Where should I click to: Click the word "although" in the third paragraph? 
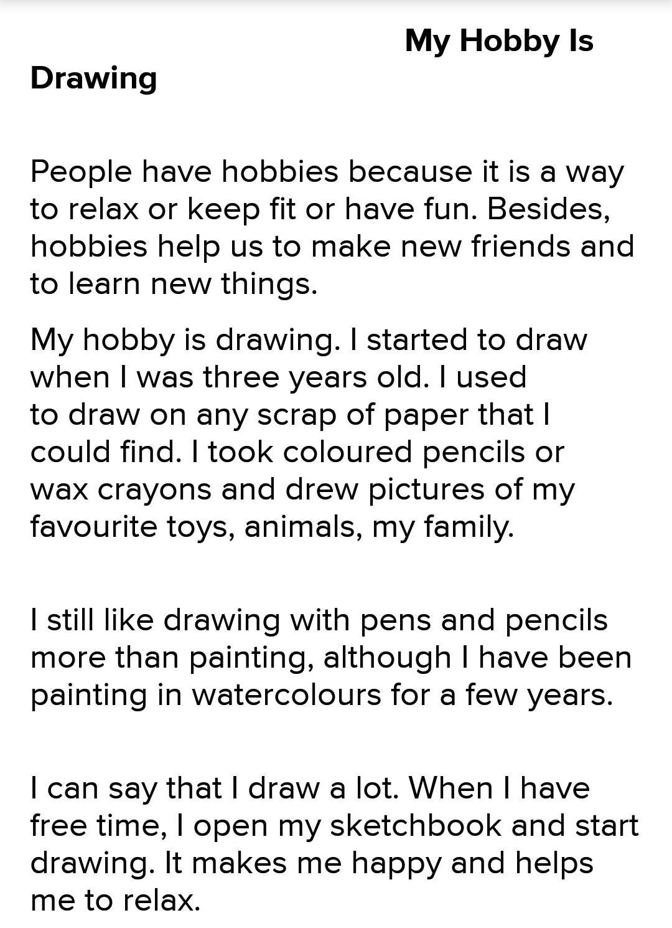(x=386, y=658)
